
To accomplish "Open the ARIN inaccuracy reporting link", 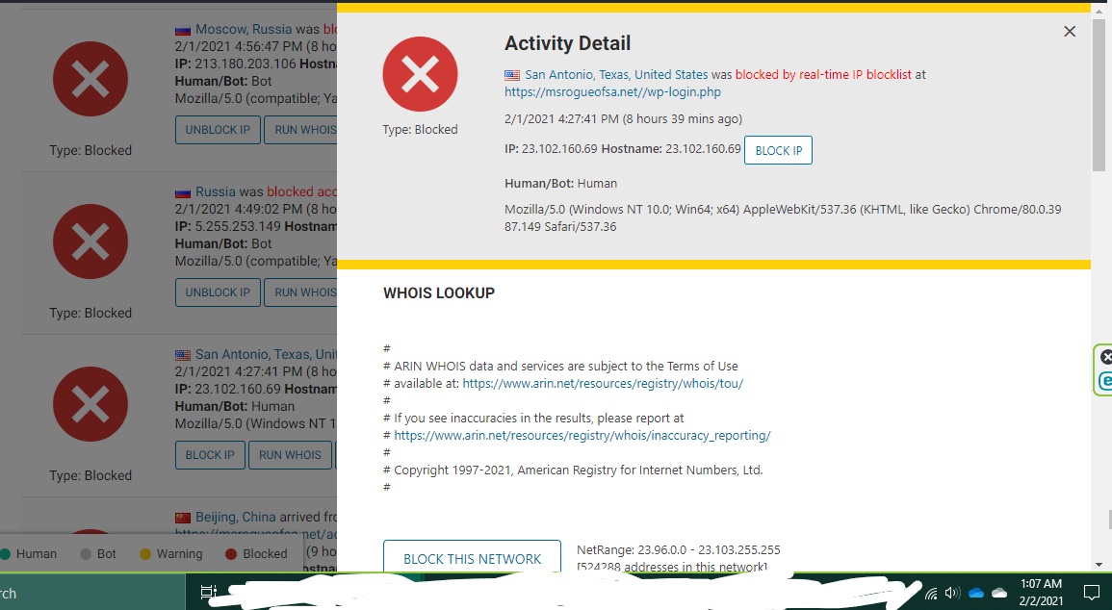I will coord(582,435).
